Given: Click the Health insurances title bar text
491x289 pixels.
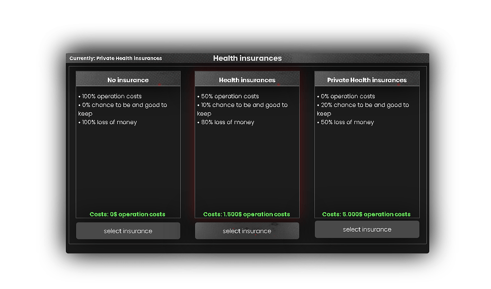Looking at the screenshot, I should click(x=247, y=58).
